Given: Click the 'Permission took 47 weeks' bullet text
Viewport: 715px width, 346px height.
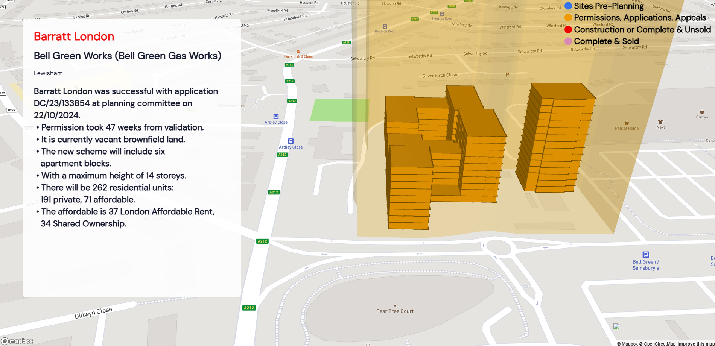Looking at the screenshot, I should 122,127.
